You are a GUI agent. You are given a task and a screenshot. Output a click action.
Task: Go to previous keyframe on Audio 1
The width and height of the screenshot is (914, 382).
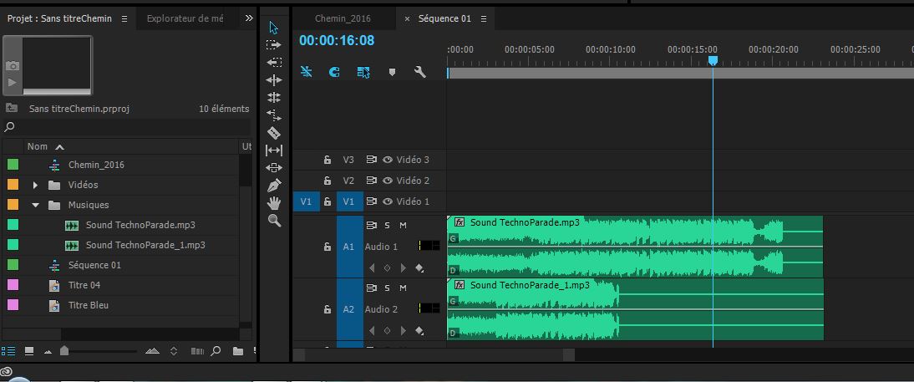(x=371, y=267)
